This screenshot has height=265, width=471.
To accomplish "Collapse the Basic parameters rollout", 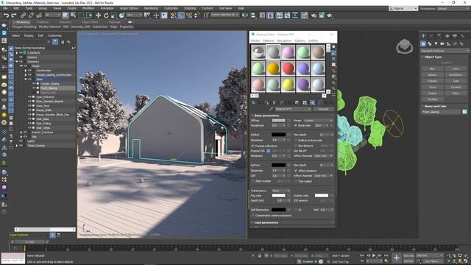I will click(266, 116).
